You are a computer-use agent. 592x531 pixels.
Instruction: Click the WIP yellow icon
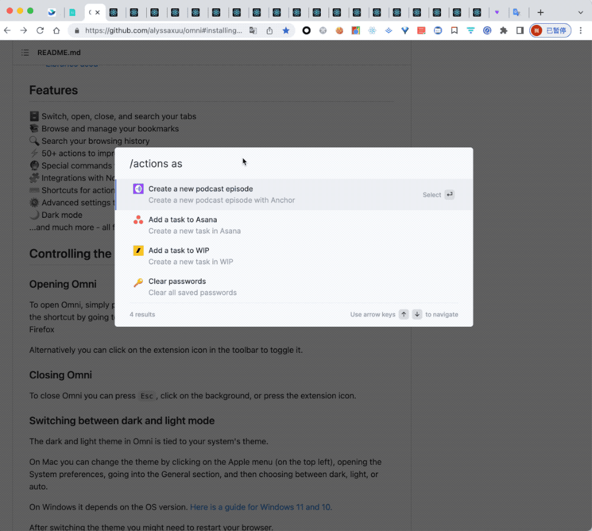pos(138,250)
